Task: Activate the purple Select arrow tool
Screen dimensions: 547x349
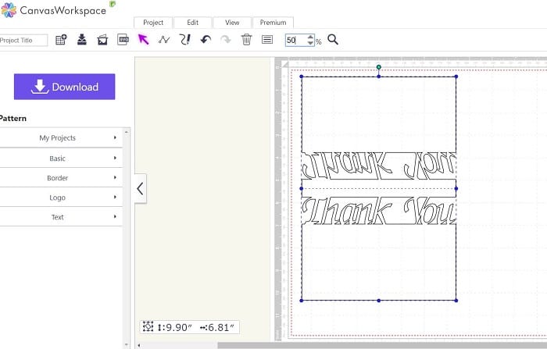Action: [x=143, y=39]
